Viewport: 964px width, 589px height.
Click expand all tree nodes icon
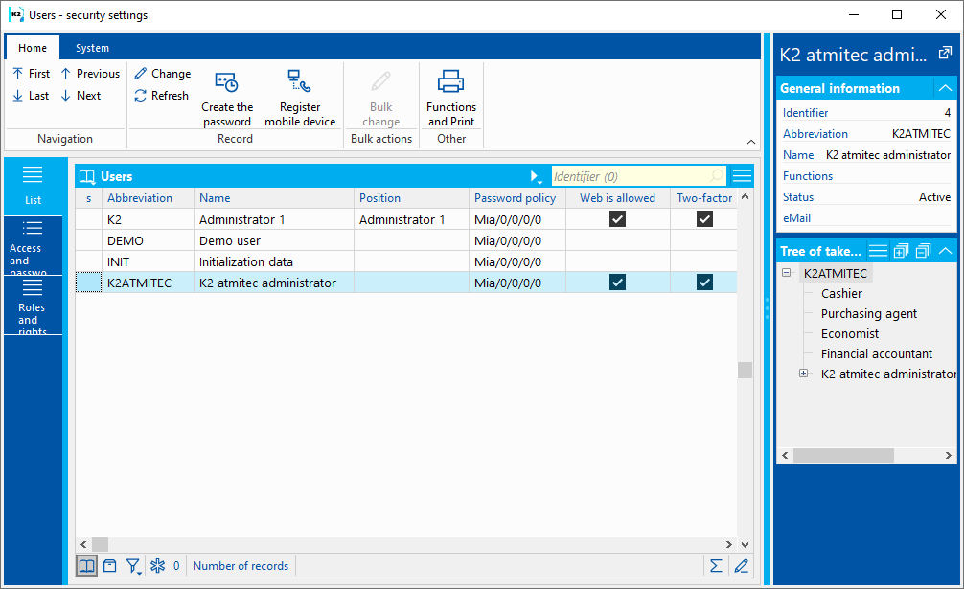(x=902, y=251)
